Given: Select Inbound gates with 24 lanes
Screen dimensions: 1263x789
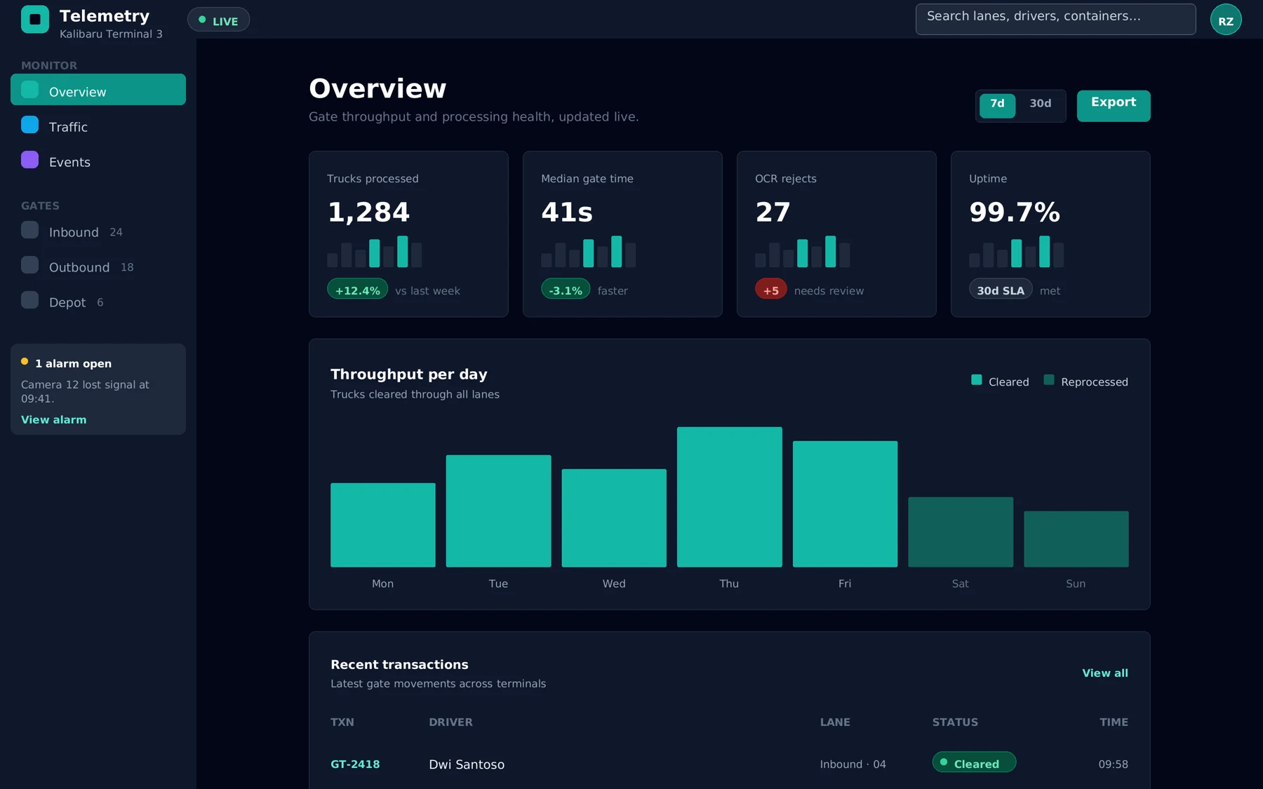Looking at the screenshot, I should 98,231.
